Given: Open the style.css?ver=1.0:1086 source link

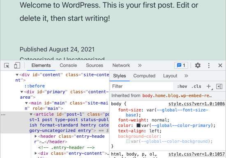Looking at the screenshot, I should pos(196,104).
